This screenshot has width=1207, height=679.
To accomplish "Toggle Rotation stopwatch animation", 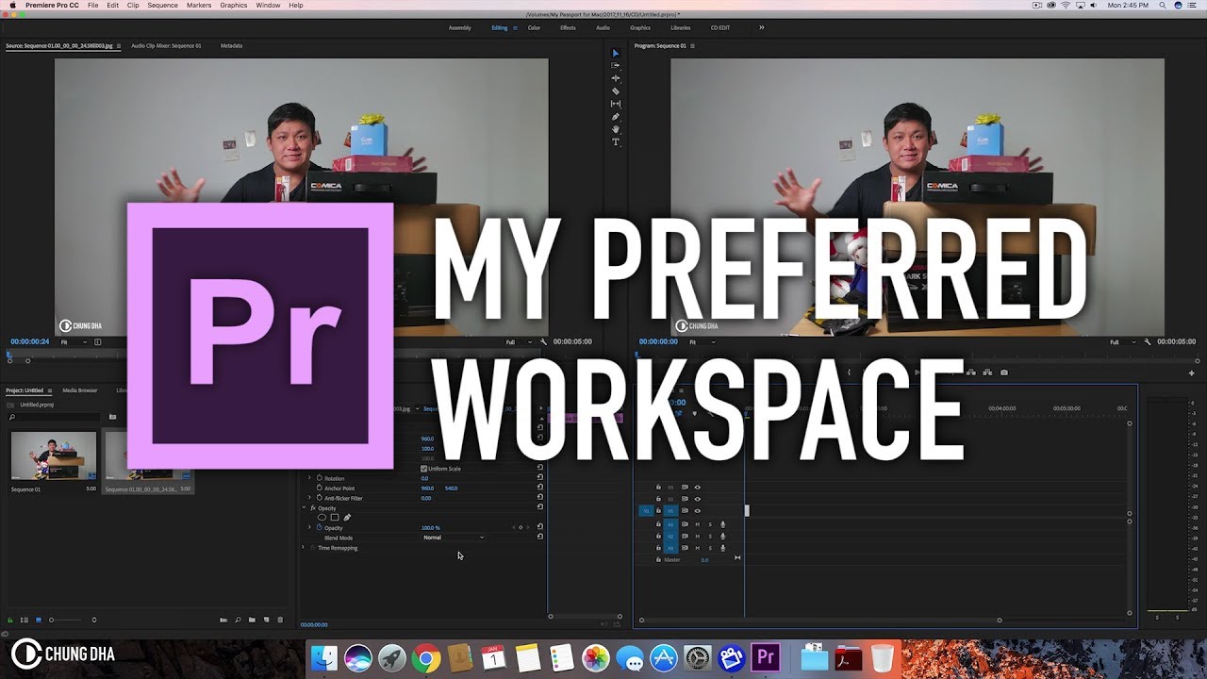I will point(320,478).
